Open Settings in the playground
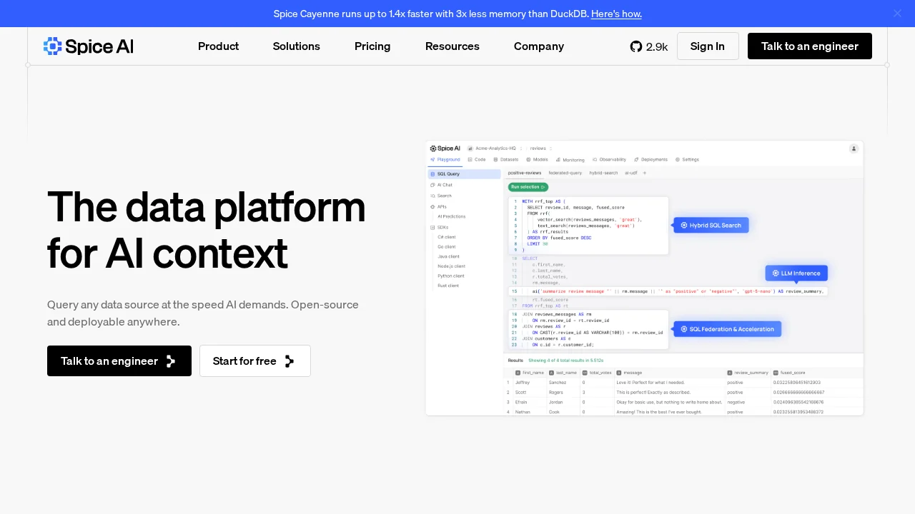 click(687, 159)
